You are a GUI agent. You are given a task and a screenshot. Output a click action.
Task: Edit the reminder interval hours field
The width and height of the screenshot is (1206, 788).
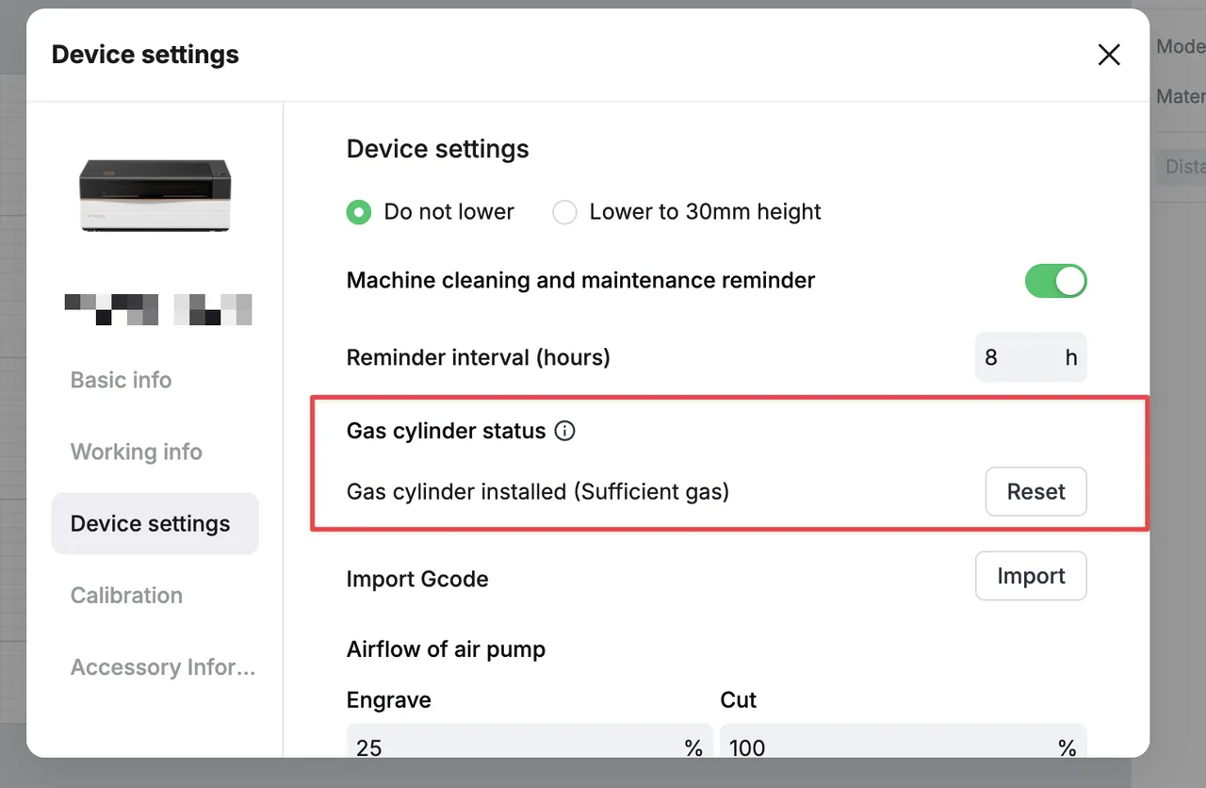click(1031, 357)
